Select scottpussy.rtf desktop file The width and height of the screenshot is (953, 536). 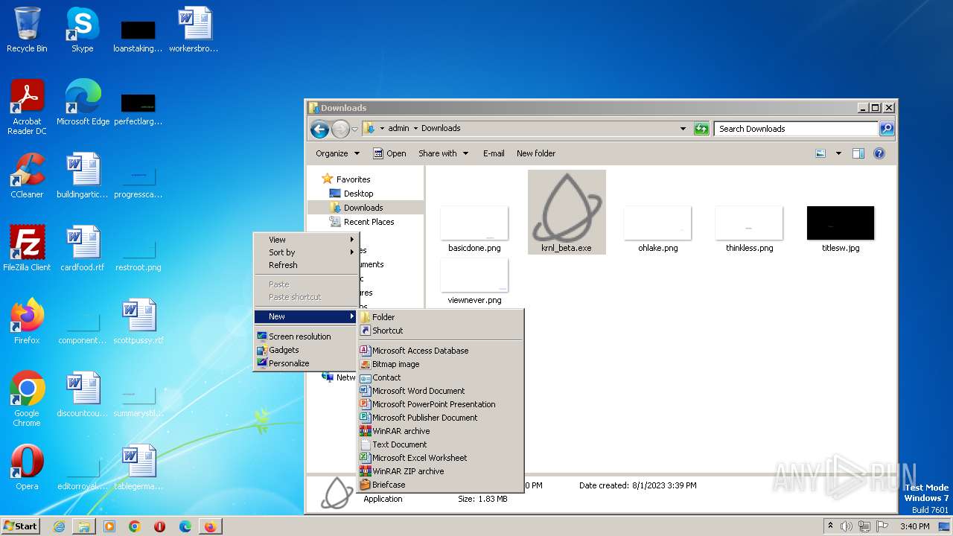[x=138, y=321]
